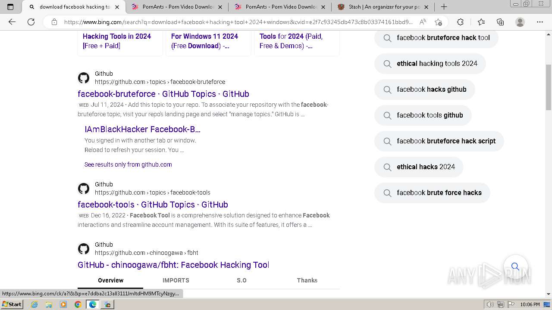
Task: Open the Extensions puzzle icon
Action: tap(460, 22)
